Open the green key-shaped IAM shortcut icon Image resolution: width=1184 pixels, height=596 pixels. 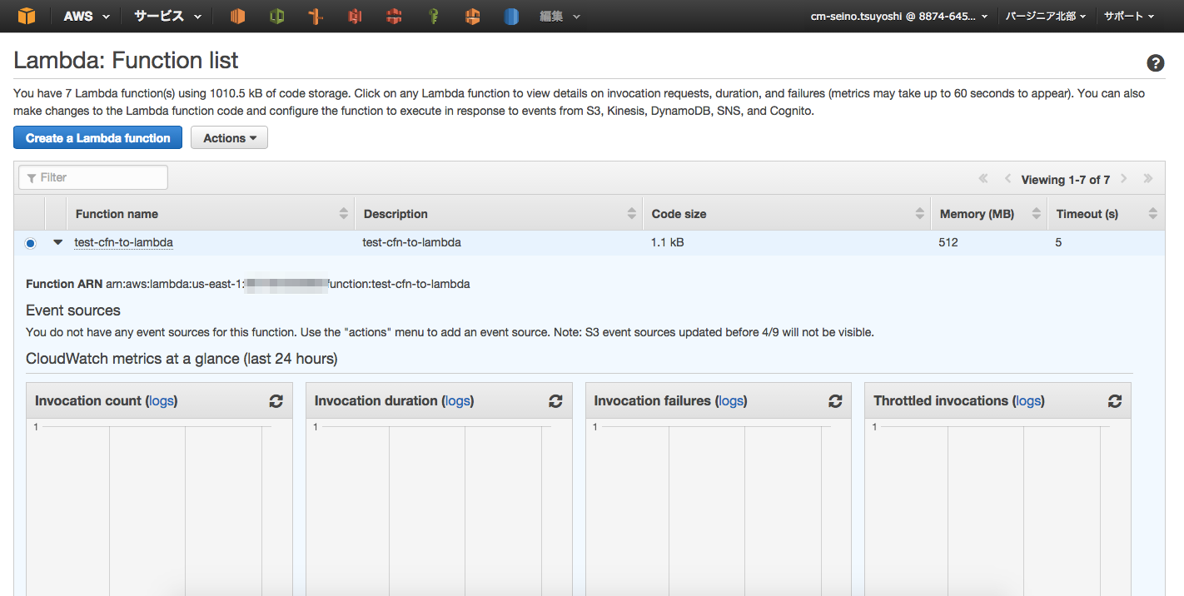(x=433, y=15)
